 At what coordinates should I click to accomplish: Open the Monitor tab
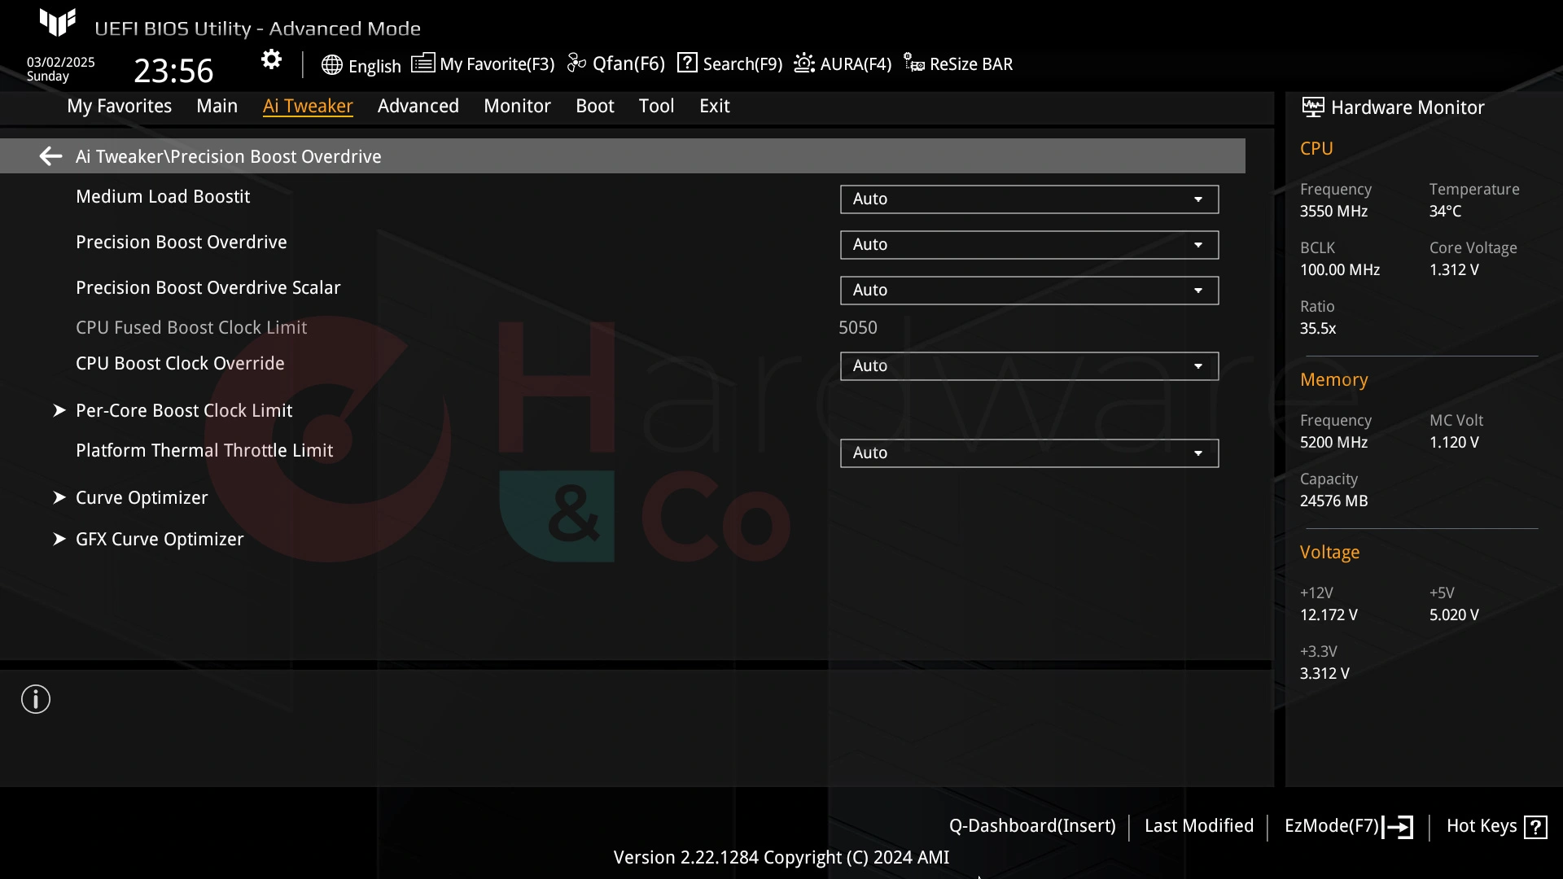point(517,106)
